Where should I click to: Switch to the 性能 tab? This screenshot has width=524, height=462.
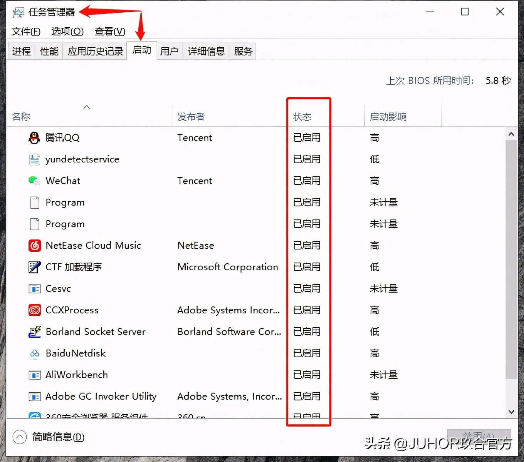click(49, 51)
